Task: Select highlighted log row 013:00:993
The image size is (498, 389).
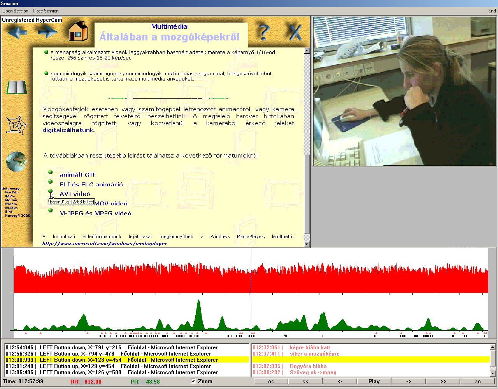Action: (127, 360)
